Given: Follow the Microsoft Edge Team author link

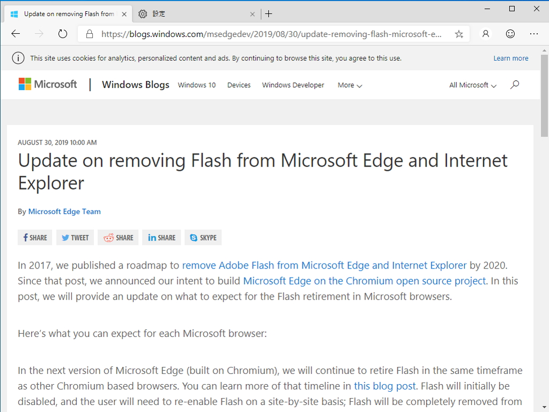Looking at the screenshot, I should (x=64, y=211).
